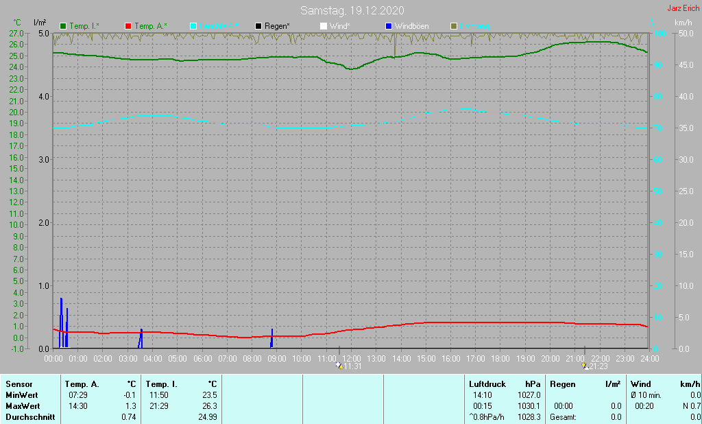Image resolution: width=702 pixels, height=424 pixels.
Task: Select the 'Regen*' legend label
Action: tap(277, 27)
